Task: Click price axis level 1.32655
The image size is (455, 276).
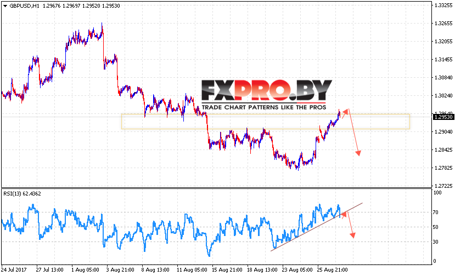Action: 443,24
